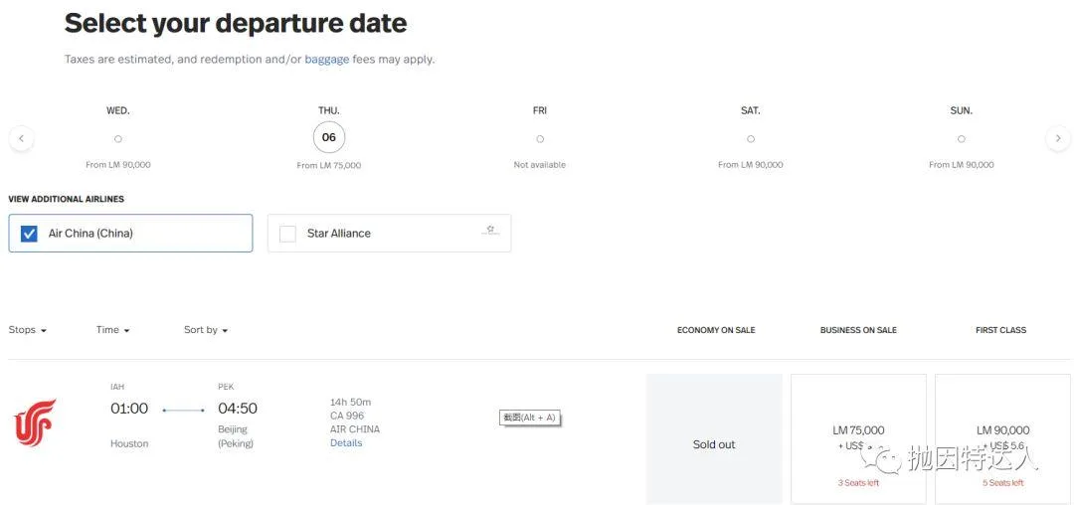Click the Star Alliance logo icon
1074x505 pixels.
coord(489,230)
